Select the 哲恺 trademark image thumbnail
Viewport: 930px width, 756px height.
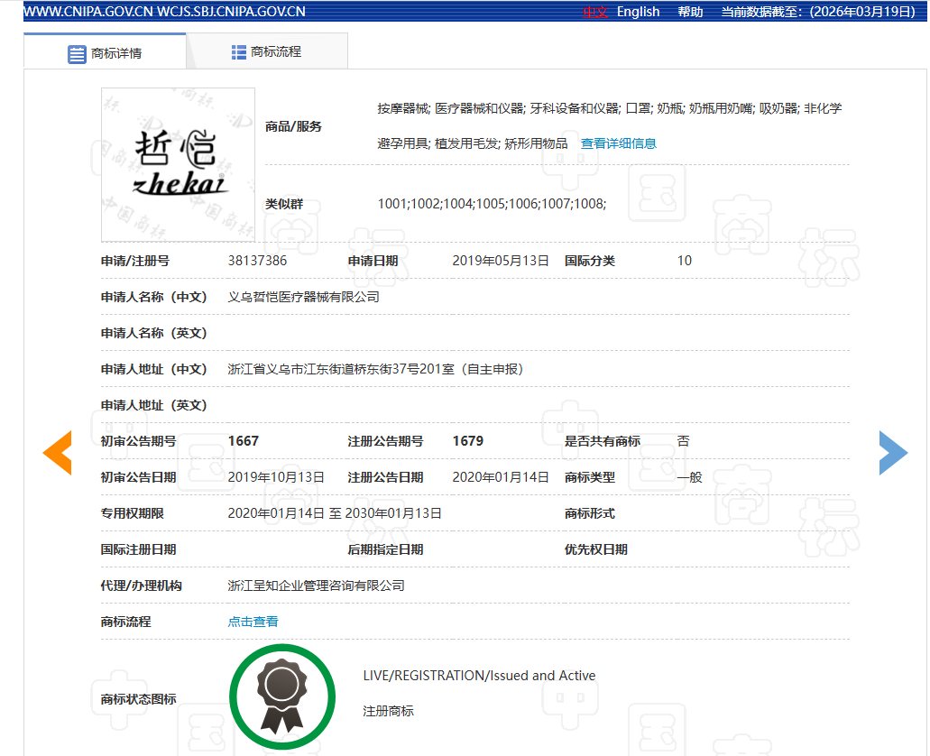pos(177,164)
